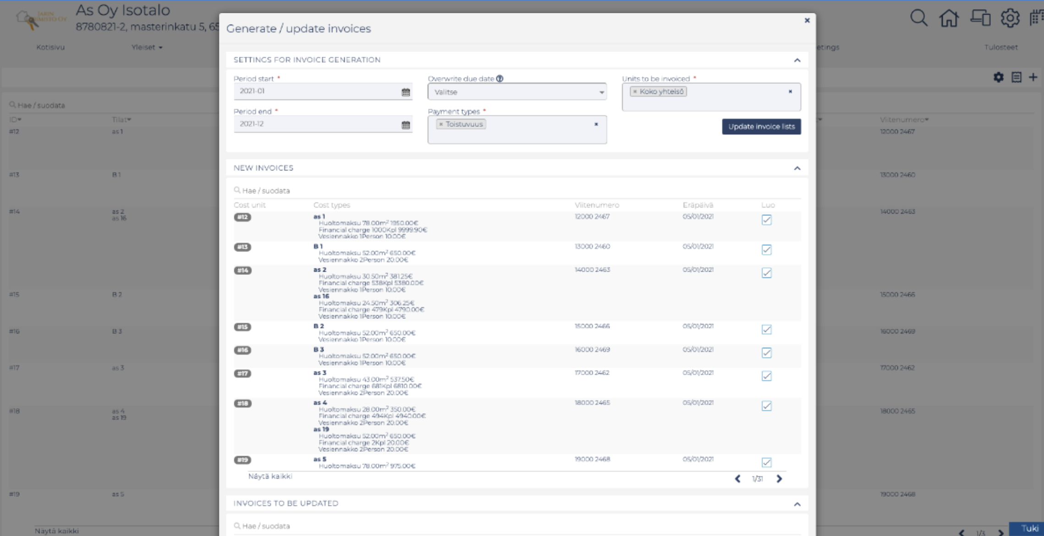The height and width of the screenshot is (536, 1044).
Task: Sort background table by Tilat column
Action: click(x=121, y=120)
